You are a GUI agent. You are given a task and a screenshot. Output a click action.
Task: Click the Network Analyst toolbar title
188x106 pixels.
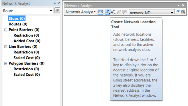click(x=79, y=6)
